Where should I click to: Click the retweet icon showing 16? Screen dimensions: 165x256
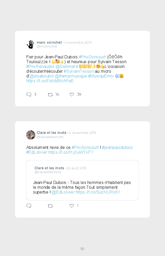click(50, 95)
